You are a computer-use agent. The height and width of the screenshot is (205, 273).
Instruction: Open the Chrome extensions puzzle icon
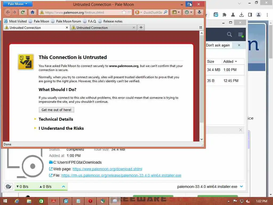[x=224, y=15]
